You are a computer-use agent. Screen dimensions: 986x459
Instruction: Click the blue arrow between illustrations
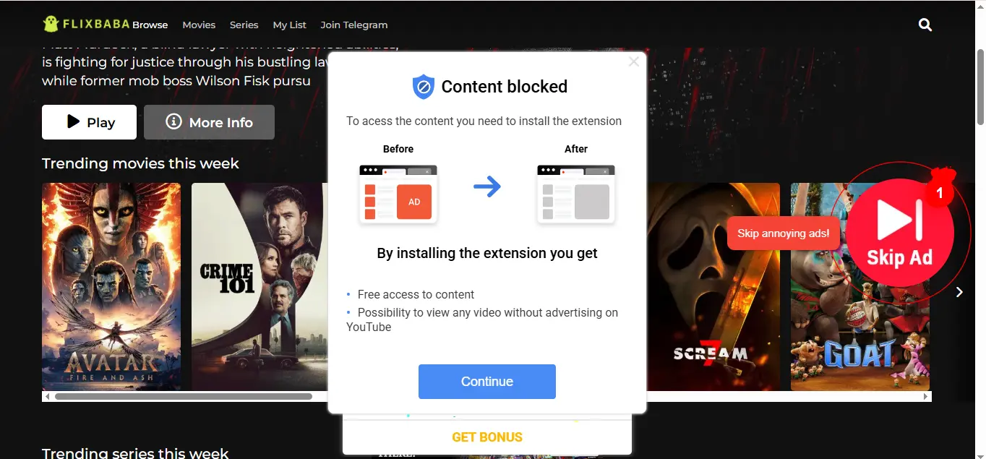[487, 188]
